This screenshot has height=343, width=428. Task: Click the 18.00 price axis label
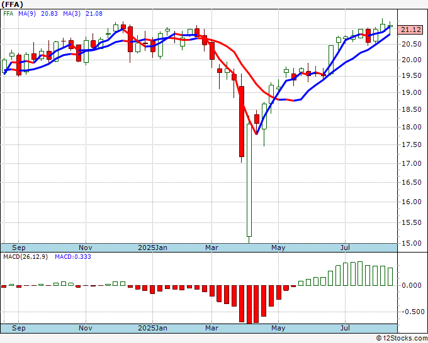(412, 127)
